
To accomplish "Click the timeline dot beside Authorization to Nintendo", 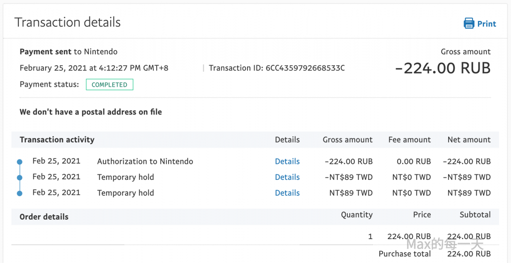I will (19, 162).
